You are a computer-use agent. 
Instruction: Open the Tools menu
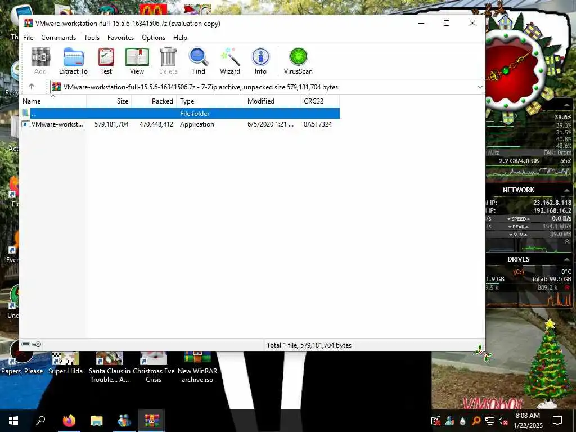92,38
